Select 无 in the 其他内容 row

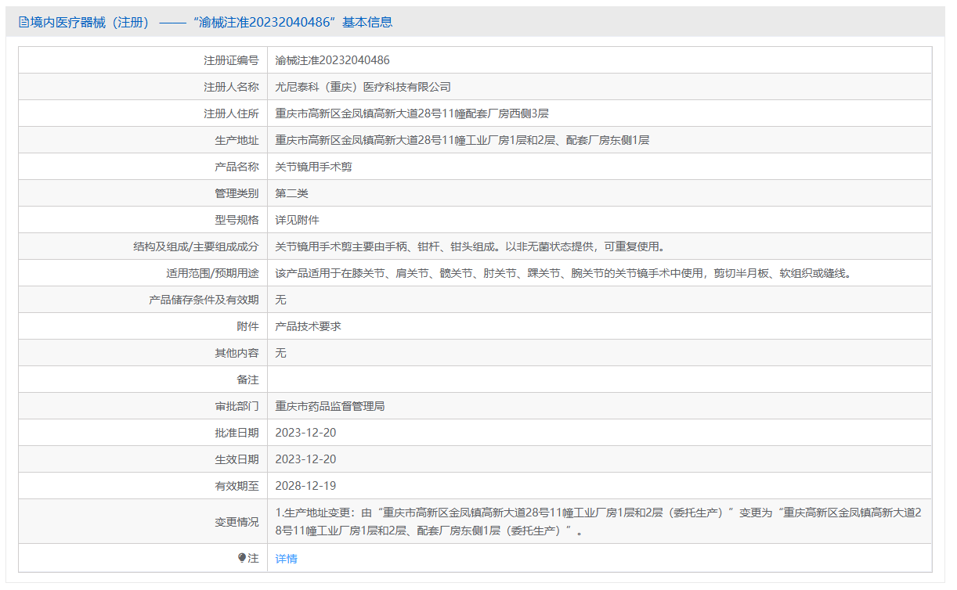point(281,353)
